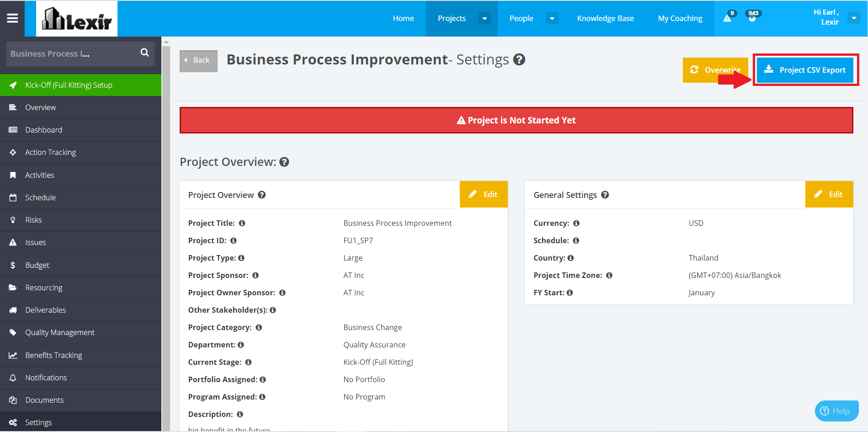The image size is (868, 432).
Task: Open Overview in the sidebar
Action: click(80, 107)
